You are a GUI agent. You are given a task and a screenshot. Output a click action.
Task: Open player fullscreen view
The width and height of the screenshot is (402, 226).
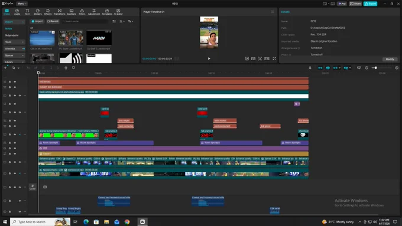274,58
